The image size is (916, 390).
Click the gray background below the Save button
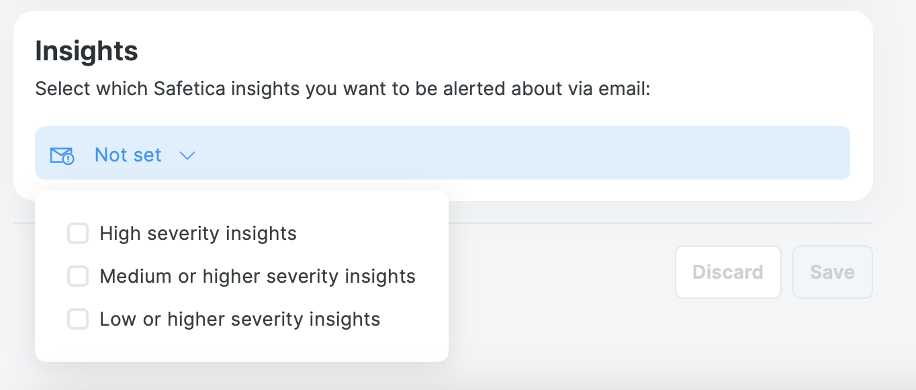(833, 342)
